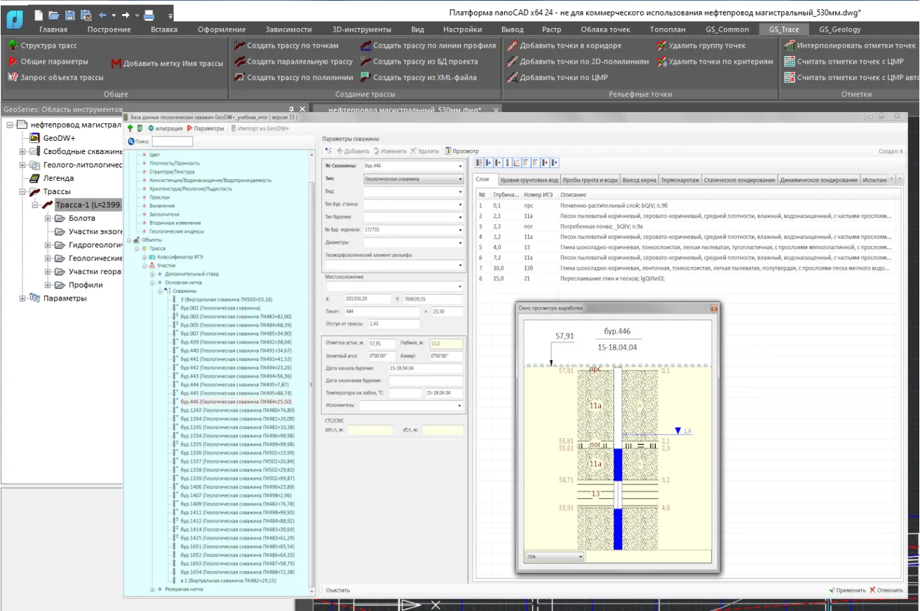Click Удалить группу точек icon
This screenshot has width=920, height=611.
coord(662,46)
